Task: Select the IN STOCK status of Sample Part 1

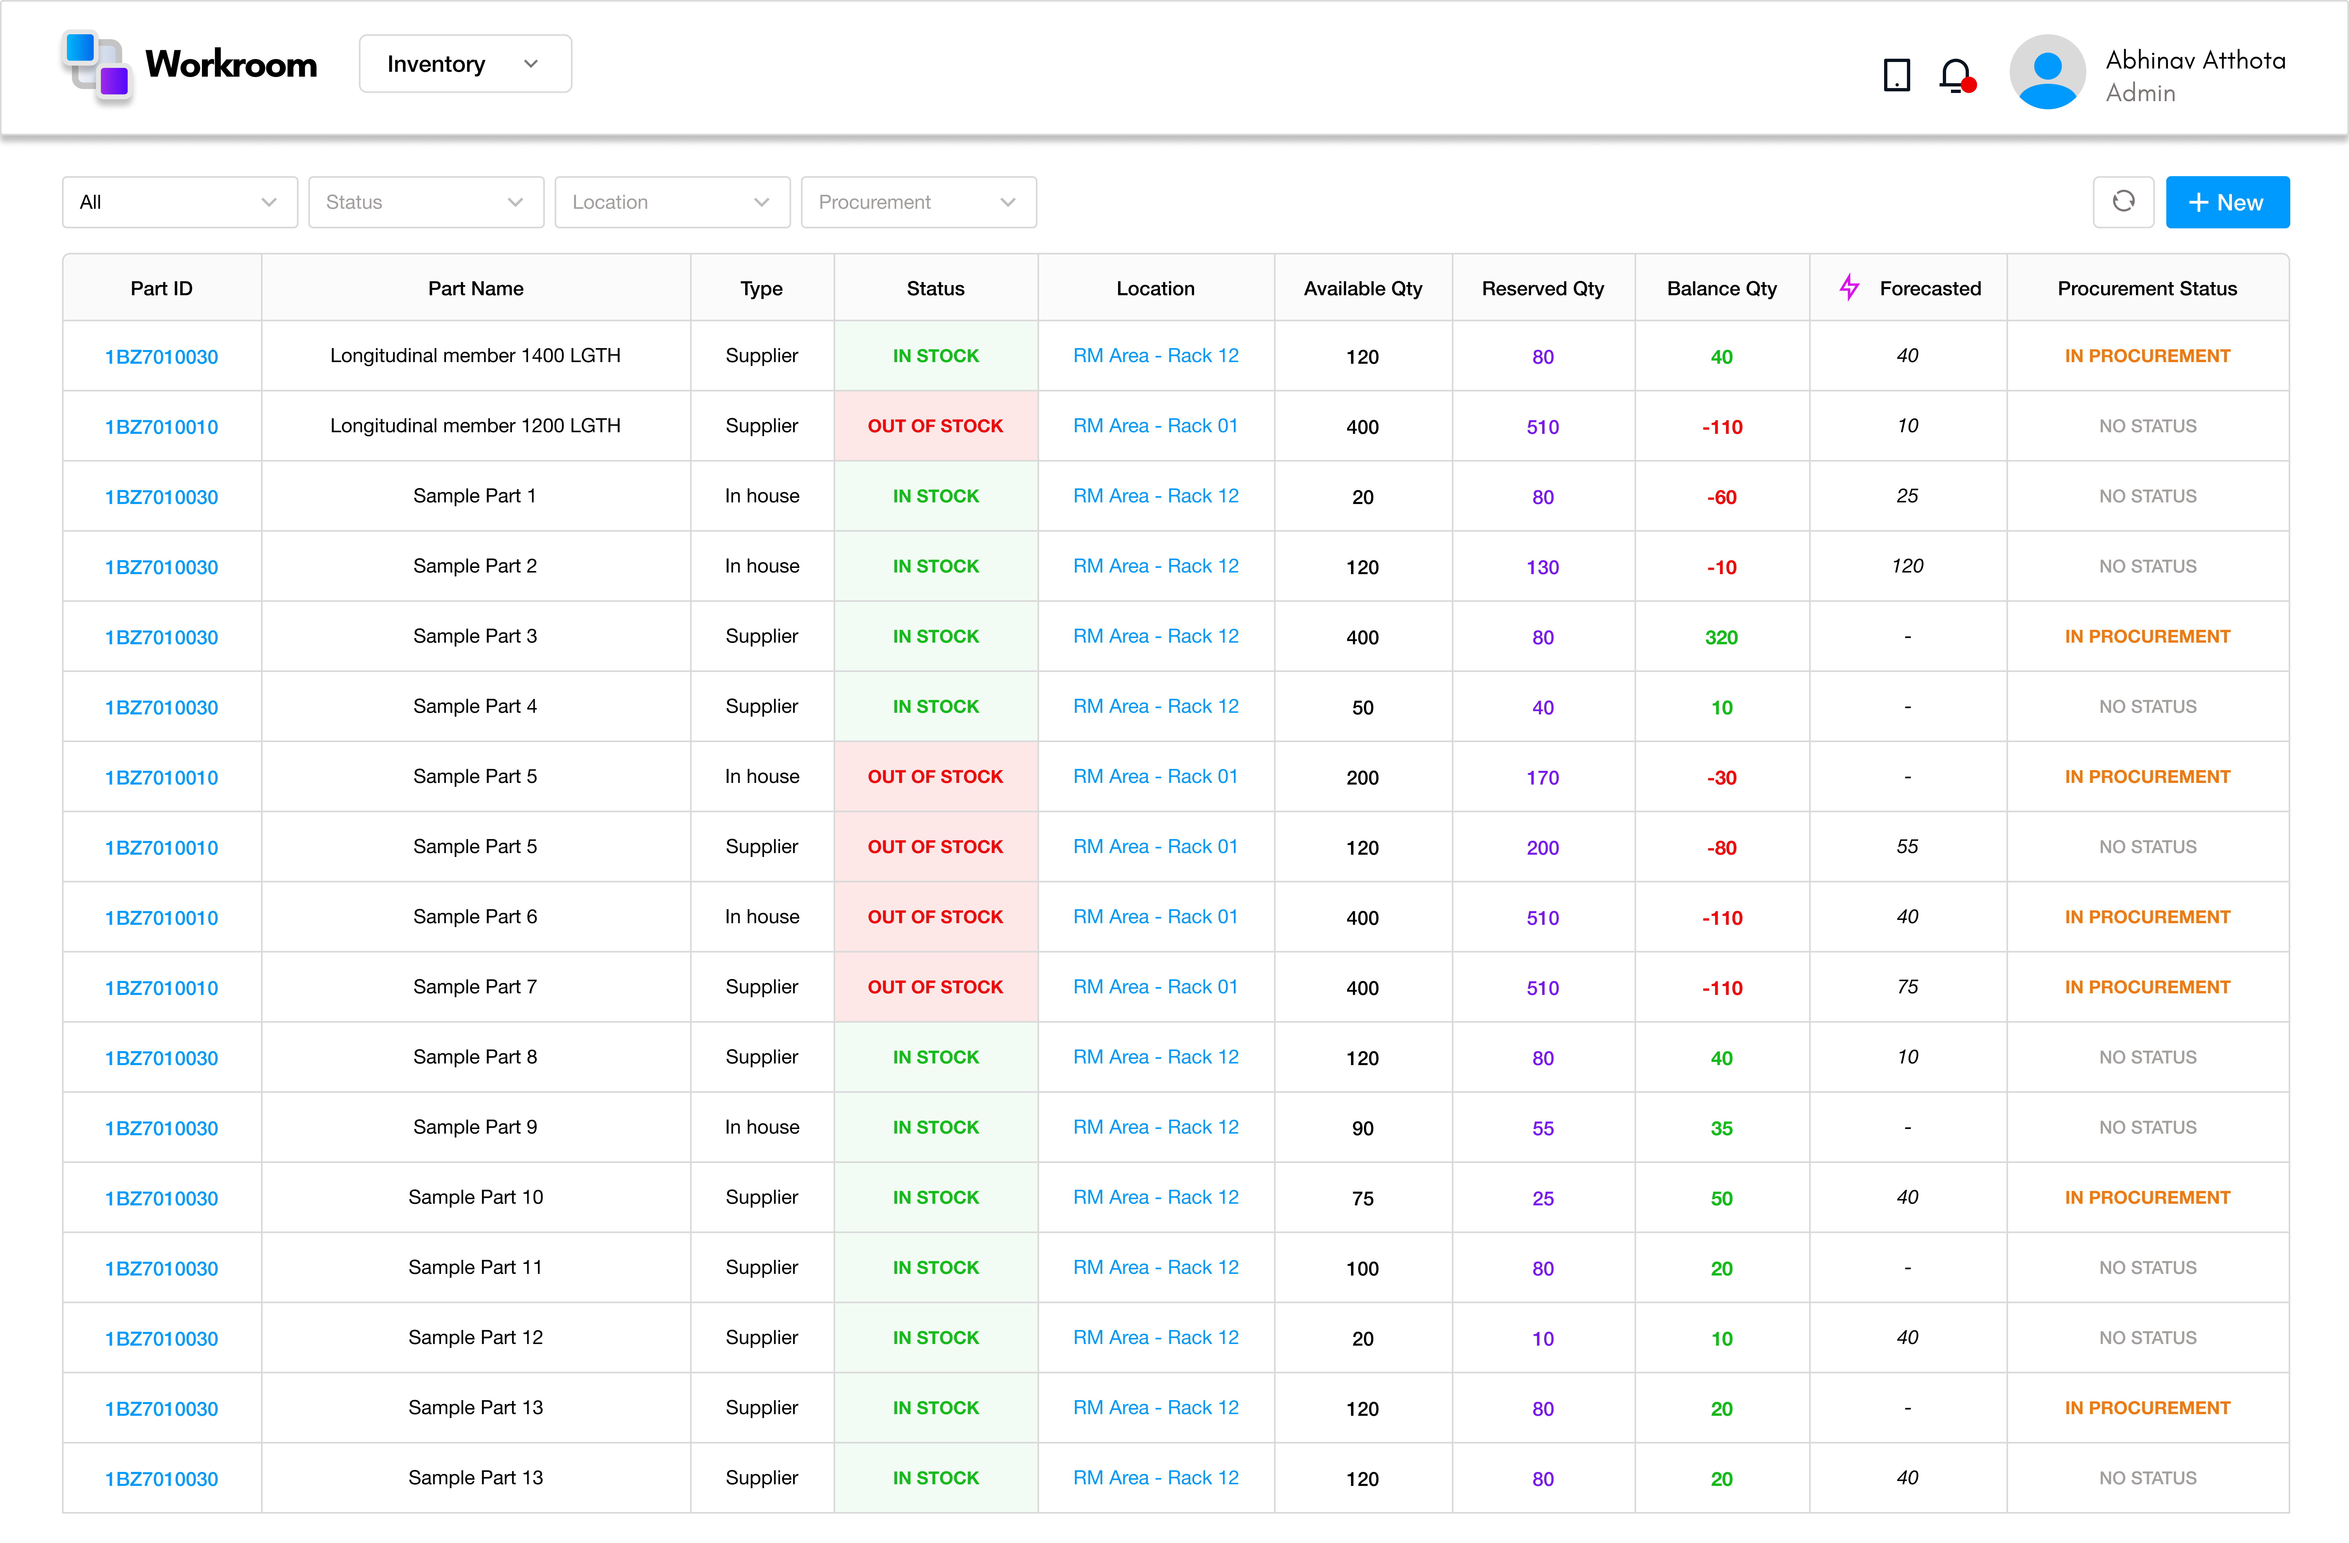Action: pos(936,496)
